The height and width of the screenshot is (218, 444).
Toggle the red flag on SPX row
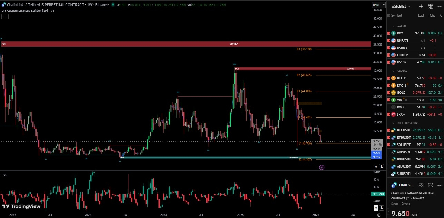pyautogui.click(x=388, y=115)
